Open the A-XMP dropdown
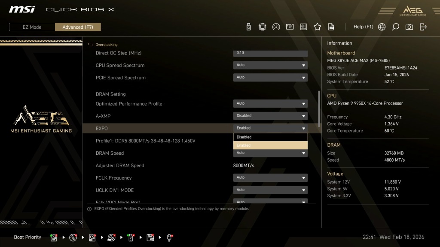This screenshot has height=247, width=440. pyautogui.click(x=270, y=116)
